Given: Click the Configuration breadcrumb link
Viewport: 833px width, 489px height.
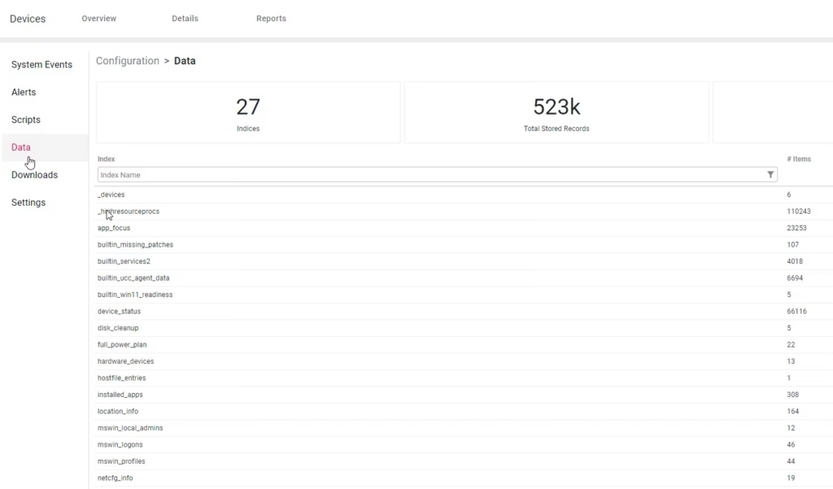Looking at the screenshot, I should [128, 61].
